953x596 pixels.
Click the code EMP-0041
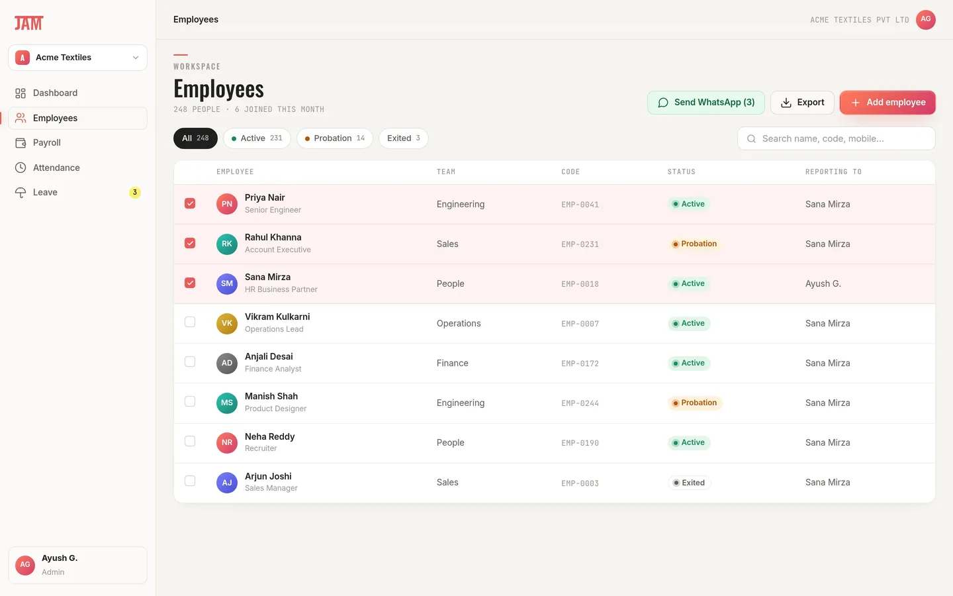580,205
